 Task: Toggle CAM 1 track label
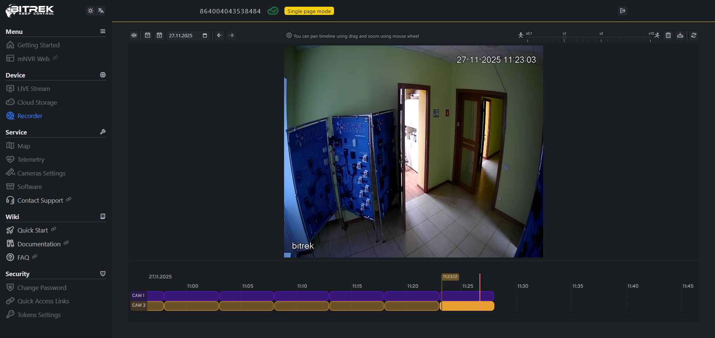pos(138,296)
